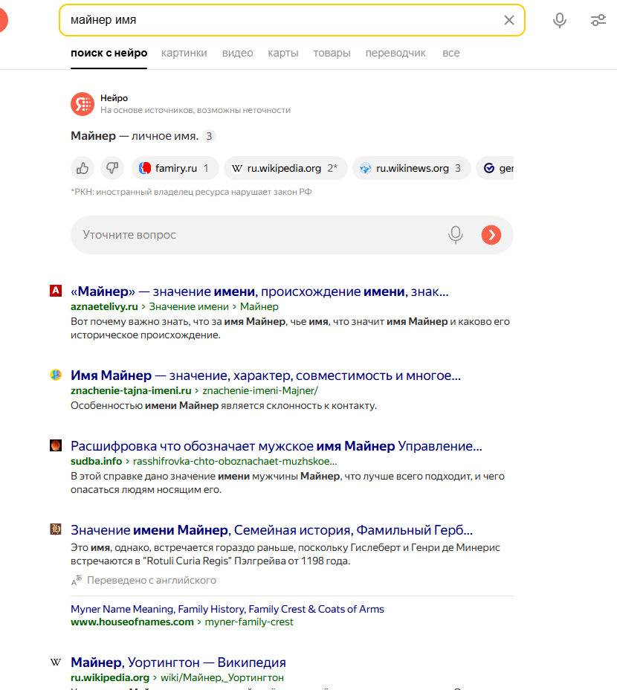617x690 pixels.
Task: Open Майнер, Уортингтон — Википедия result
Action: coord(178,662)
